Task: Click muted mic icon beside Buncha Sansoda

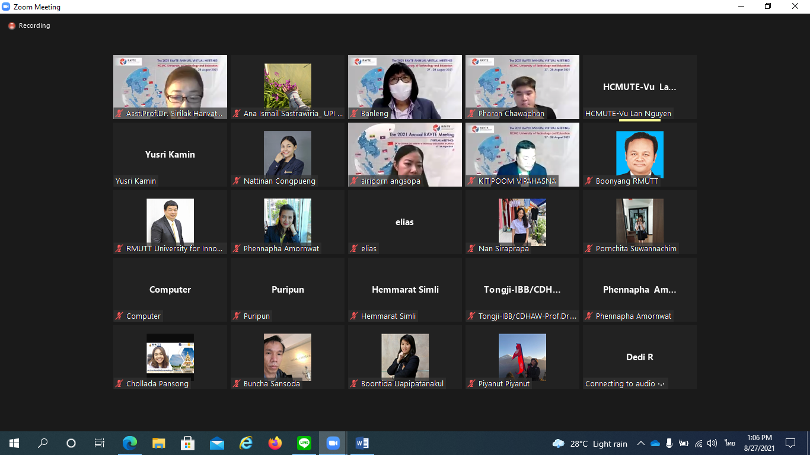Action: [x=237, y=384]
